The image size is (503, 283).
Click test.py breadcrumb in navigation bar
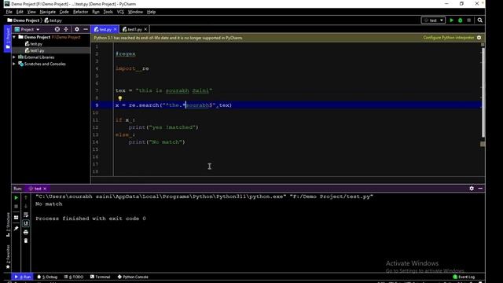pyautogui.click(x=53, y=20)
